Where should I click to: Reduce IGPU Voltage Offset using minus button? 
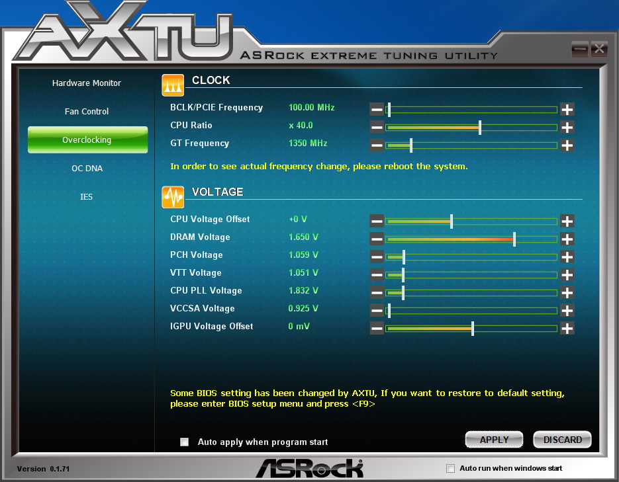point(377,328)
